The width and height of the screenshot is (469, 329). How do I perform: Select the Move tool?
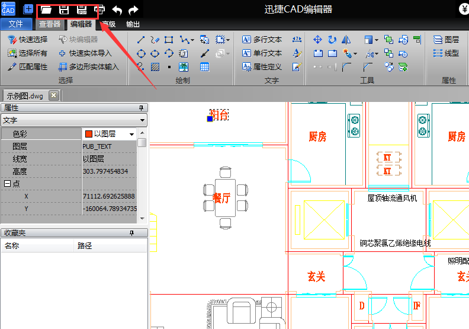click(317, 40)
